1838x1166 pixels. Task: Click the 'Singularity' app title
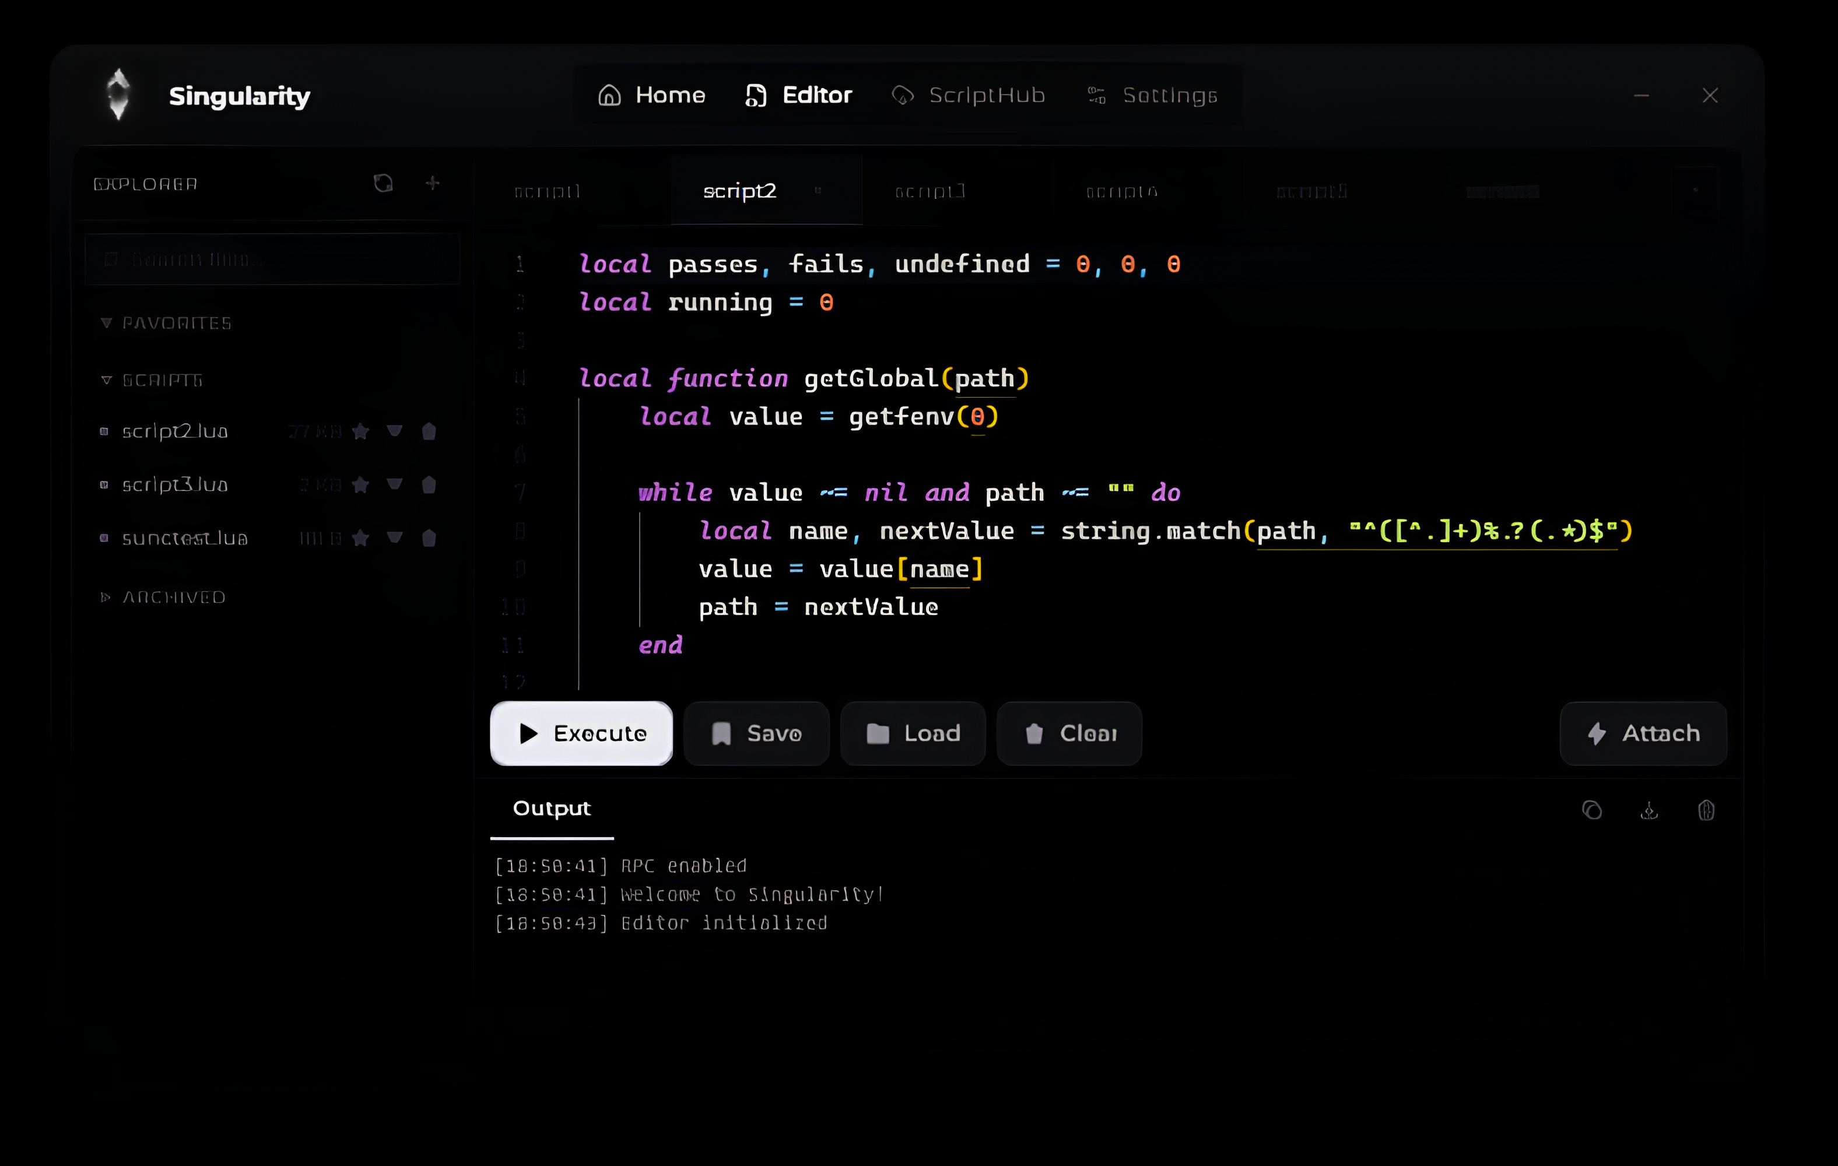[x=240, y=96]
